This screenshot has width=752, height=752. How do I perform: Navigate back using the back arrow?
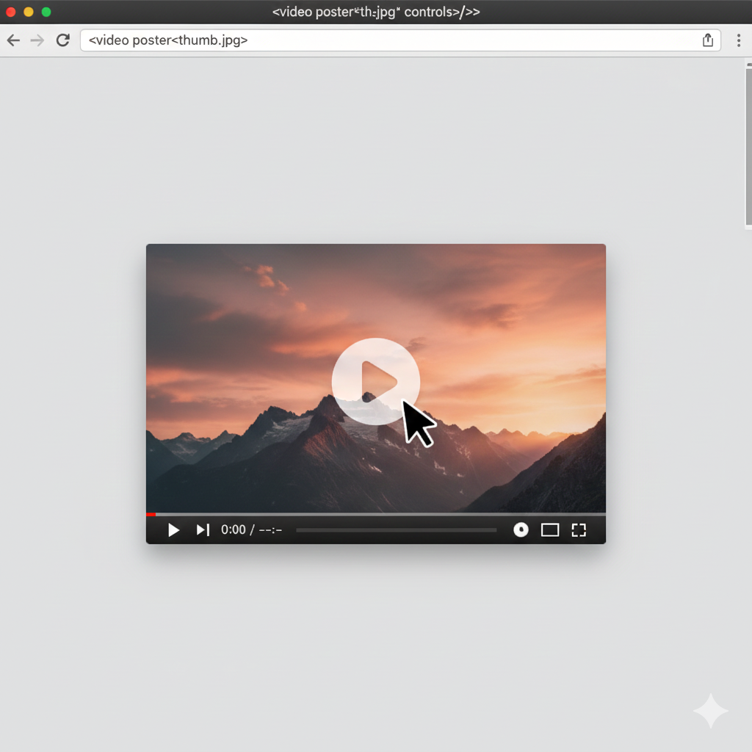[13, 40]
